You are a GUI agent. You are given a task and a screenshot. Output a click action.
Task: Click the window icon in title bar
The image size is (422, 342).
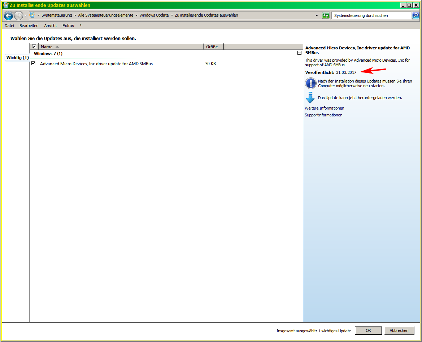[x=5, y=5]
